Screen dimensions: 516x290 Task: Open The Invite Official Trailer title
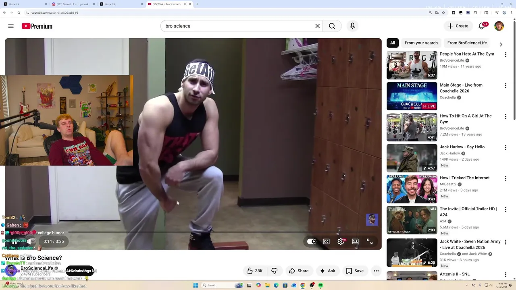pyautogui.click(x=468, y=212)
